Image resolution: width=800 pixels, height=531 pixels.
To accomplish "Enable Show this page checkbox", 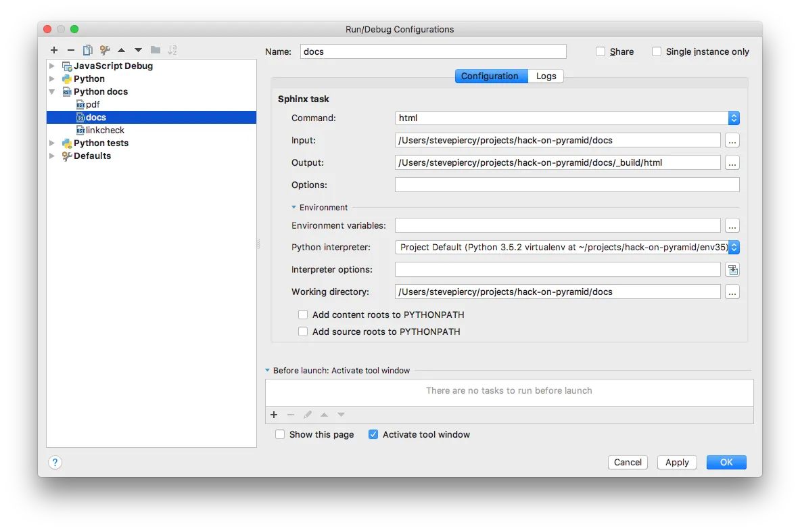I will pyautogui.click(x=280, y=434).
